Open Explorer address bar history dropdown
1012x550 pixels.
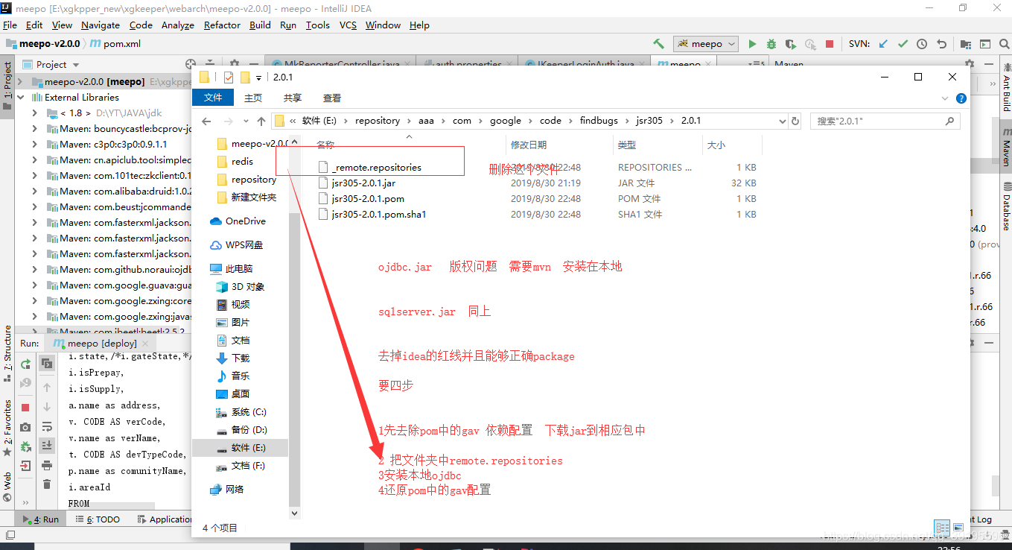[x=782, y=121]
